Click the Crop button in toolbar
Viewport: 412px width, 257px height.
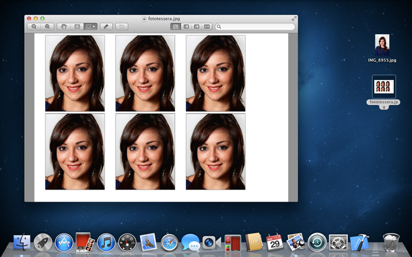click(x=122, y=27)
